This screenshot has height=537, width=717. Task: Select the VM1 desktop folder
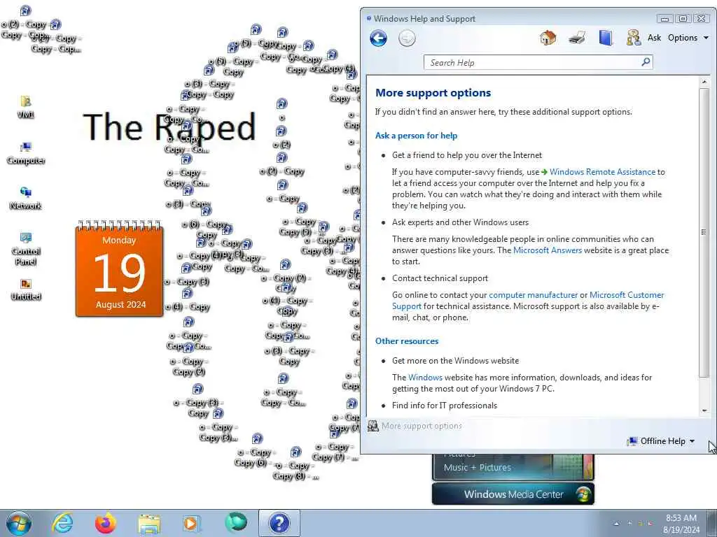(26, 107)
